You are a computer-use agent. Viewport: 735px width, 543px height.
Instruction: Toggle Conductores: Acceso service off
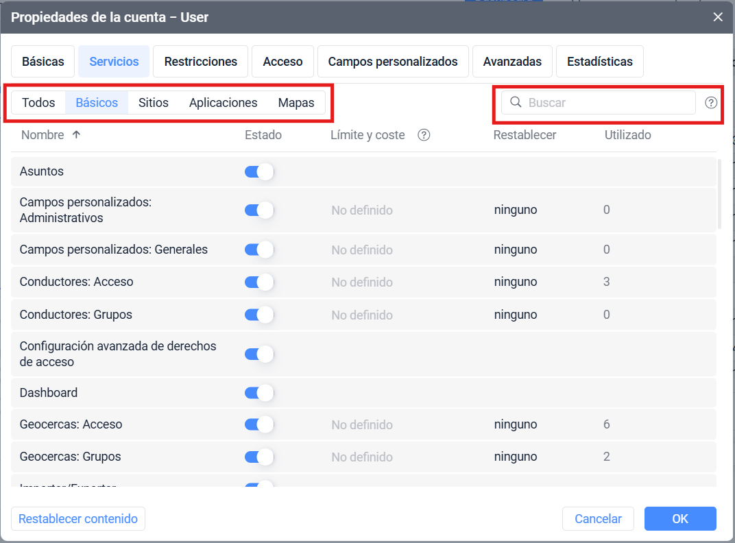pos(259,282)
